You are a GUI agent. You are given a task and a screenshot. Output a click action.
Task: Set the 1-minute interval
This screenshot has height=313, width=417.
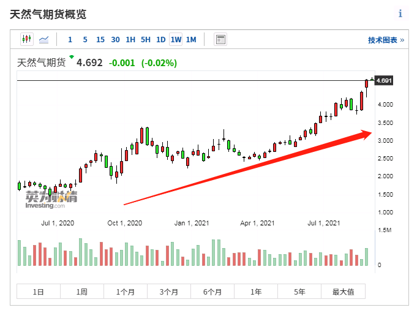click(70, 40)
